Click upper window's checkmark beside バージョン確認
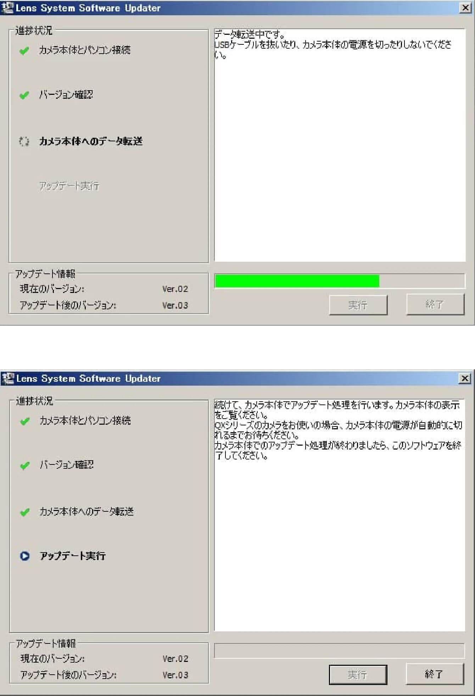Image resolution: width=475 pixels, height=696 pixels. (24, 95)
